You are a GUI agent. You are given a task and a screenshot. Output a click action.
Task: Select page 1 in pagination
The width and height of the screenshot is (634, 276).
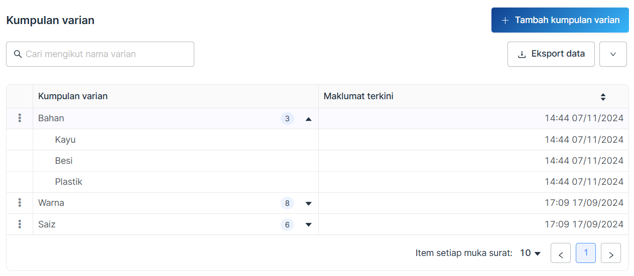click(585, 253)
